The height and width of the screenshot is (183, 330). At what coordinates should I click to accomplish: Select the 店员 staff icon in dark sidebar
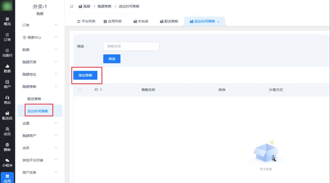[x=7, y=131]
